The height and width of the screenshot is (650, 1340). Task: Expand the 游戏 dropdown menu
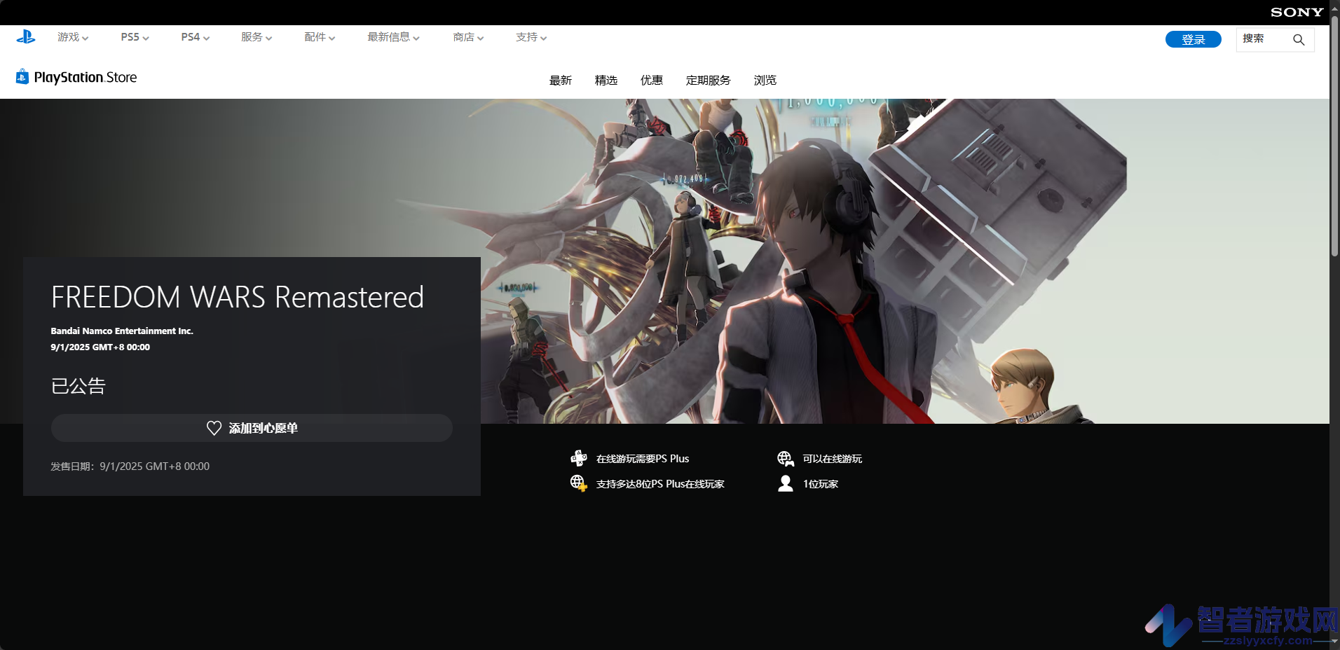tap(73, 37)
